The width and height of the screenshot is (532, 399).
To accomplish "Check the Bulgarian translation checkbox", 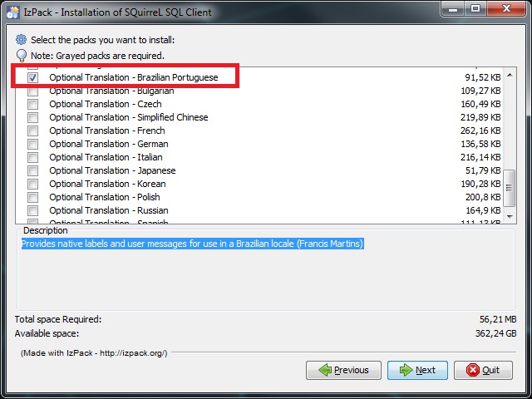I will click(33, 91).
